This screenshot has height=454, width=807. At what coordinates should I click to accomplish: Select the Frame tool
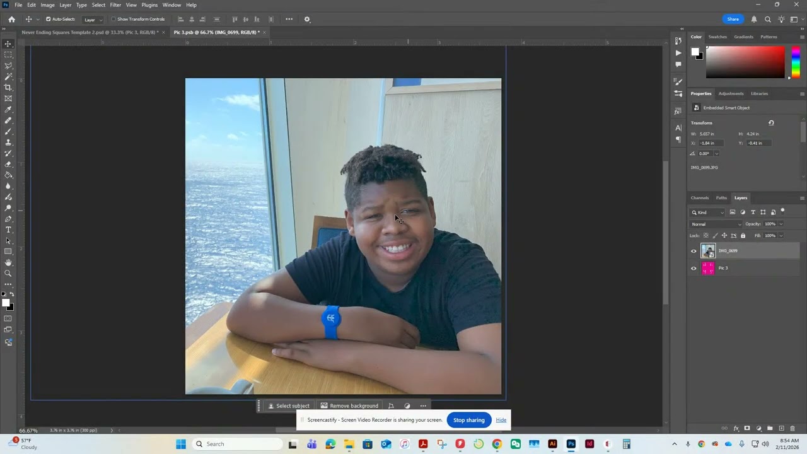8,98
